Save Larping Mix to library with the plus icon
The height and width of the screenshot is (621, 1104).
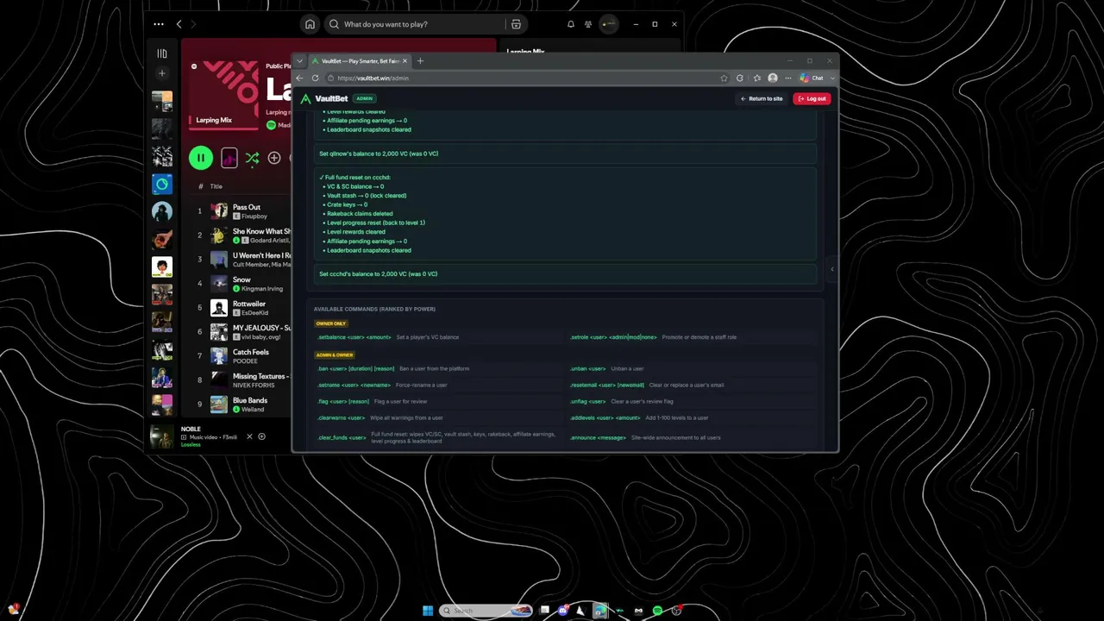pyautogui.click(x=274, y=158)
